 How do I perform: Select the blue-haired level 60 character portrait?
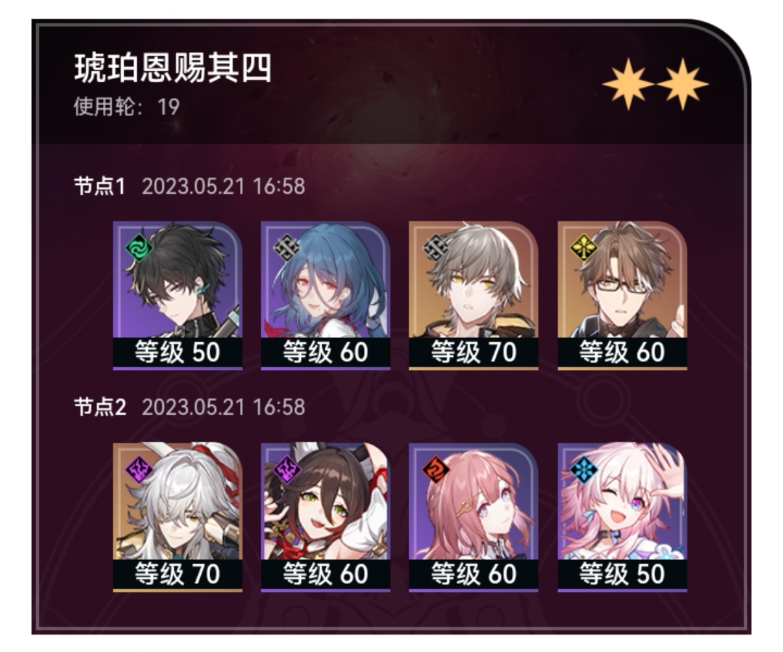326,295
